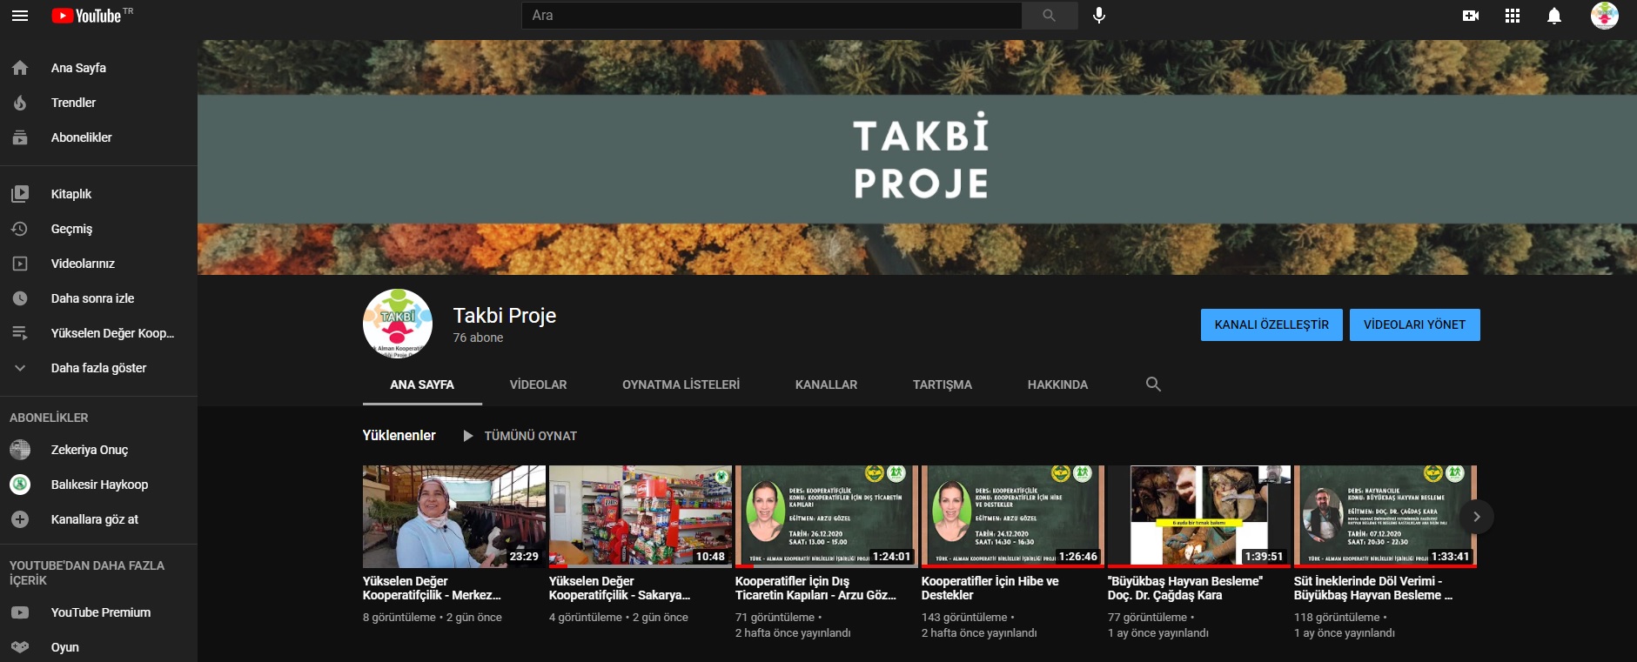The image size is (1637, 662).
Task: Open the account avatar menu
Action: [1604, 16]
